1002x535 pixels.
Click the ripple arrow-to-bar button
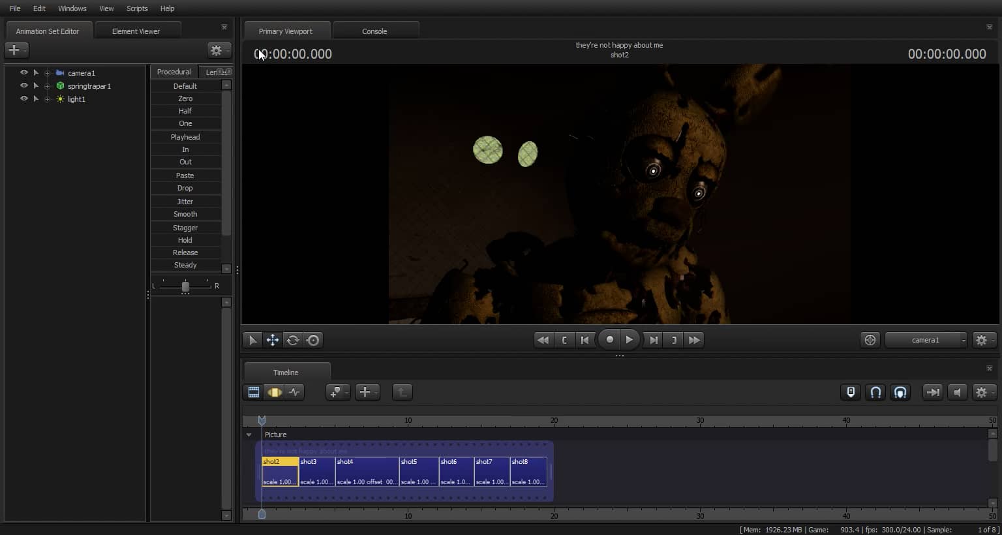point(933,392)
